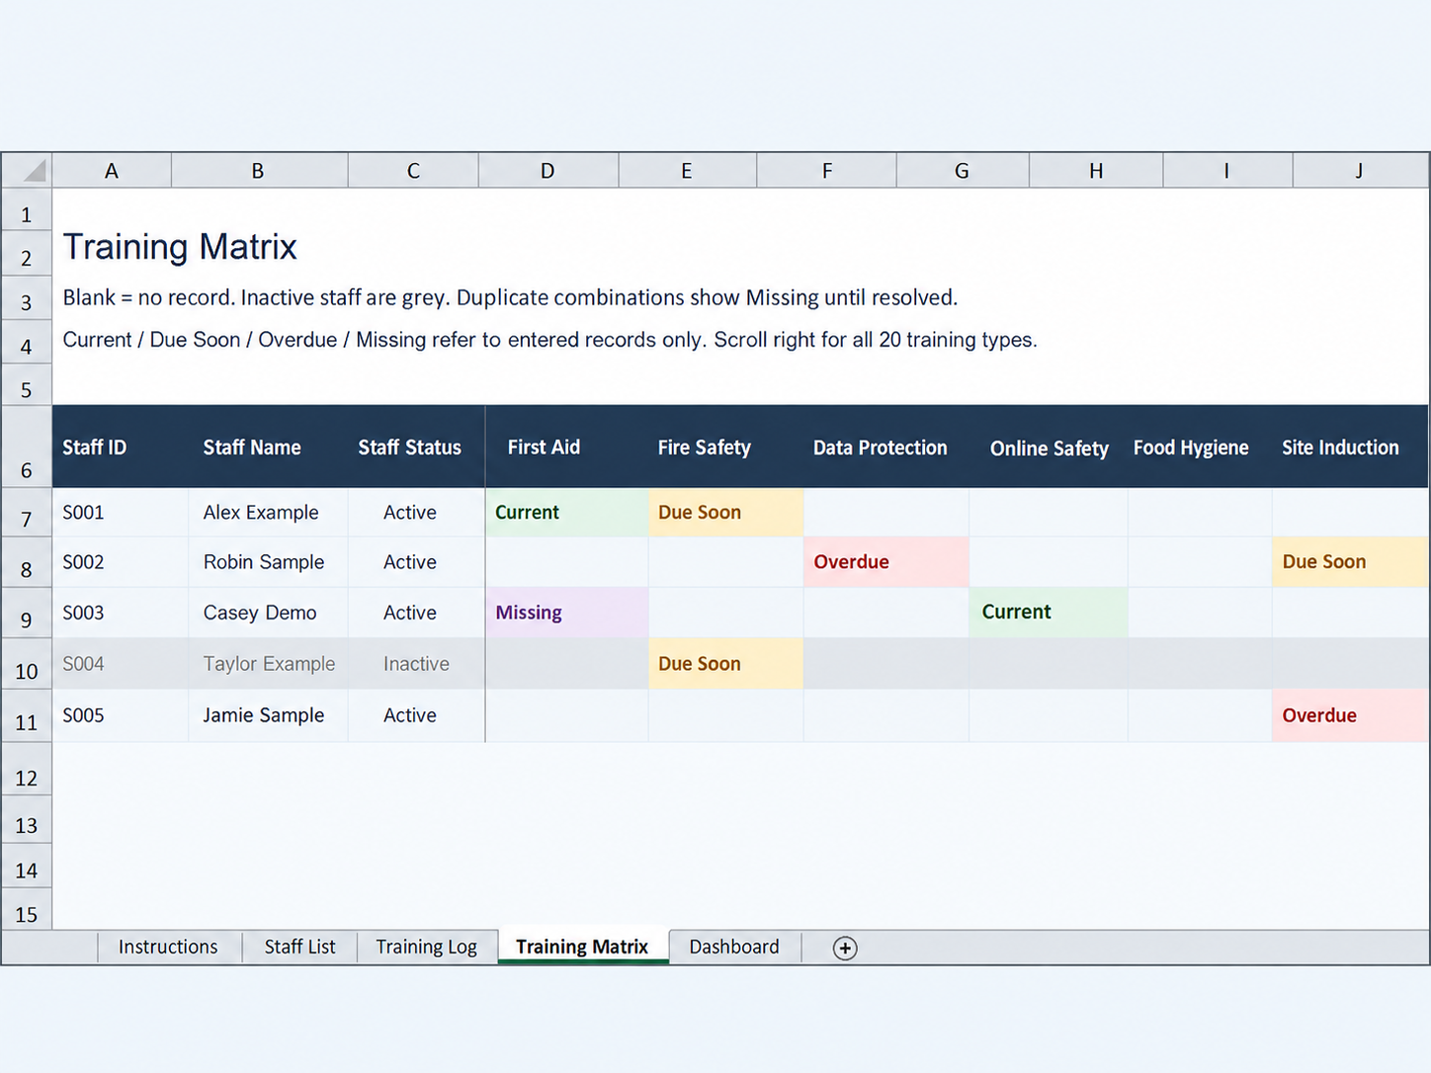Select Robin Sample's "Overdue" Data Protection cell
1431x1073 pixels.
pos(886,562)
